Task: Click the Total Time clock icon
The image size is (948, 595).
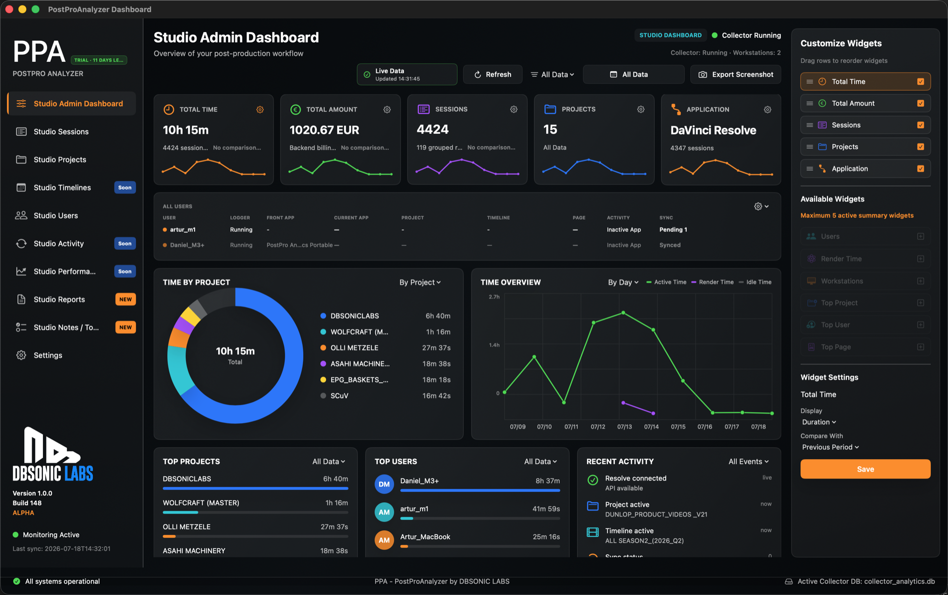Action: 169,110
